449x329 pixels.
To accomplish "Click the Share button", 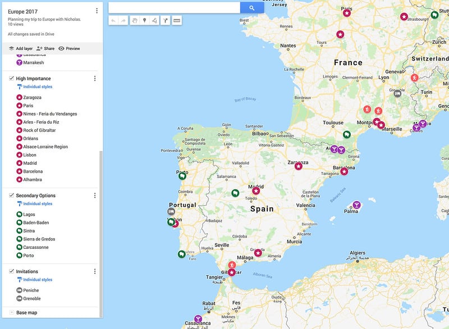I will pos(45,49).
